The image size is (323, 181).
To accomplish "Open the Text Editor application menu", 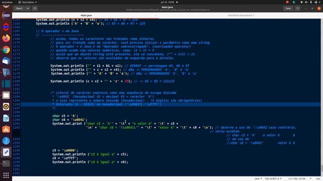I will (27, 2).
